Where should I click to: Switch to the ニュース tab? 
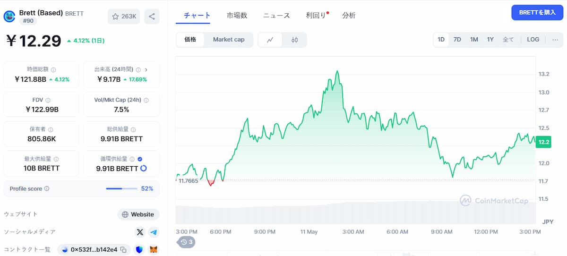pos(276,16)
